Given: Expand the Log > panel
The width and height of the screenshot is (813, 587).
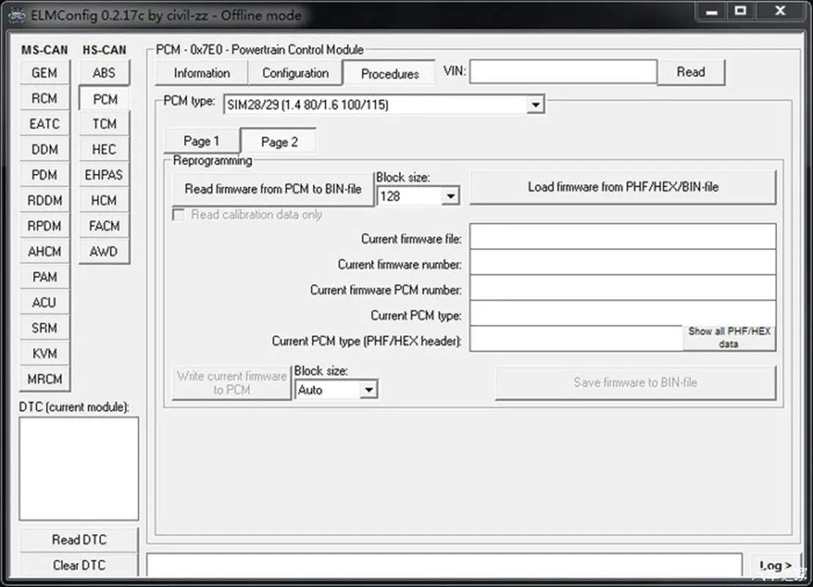Looking at the screenshot, I should [x=775, y=565].
